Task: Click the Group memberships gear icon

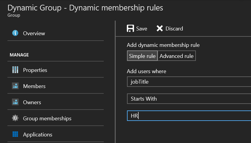Action: pos(15,118)
